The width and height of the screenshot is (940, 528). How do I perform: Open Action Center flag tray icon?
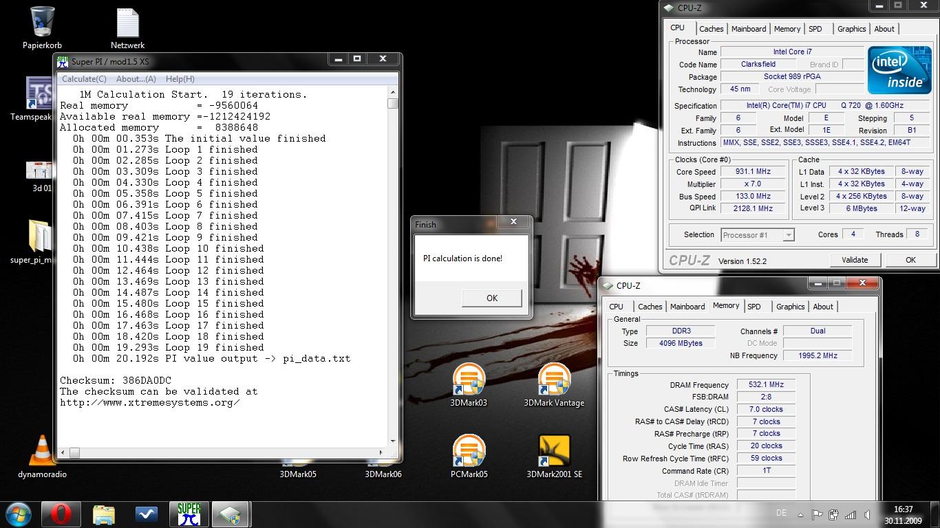[x=818, y=514]
